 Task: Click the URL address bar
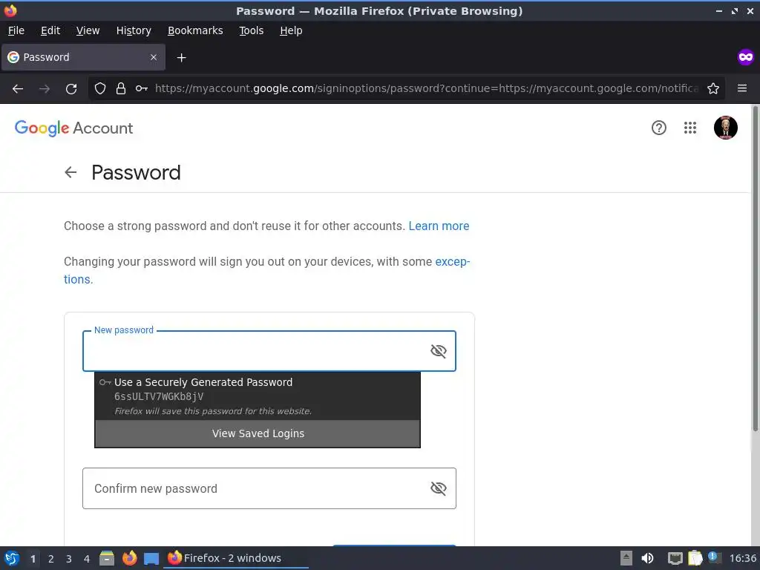[426, 88]
